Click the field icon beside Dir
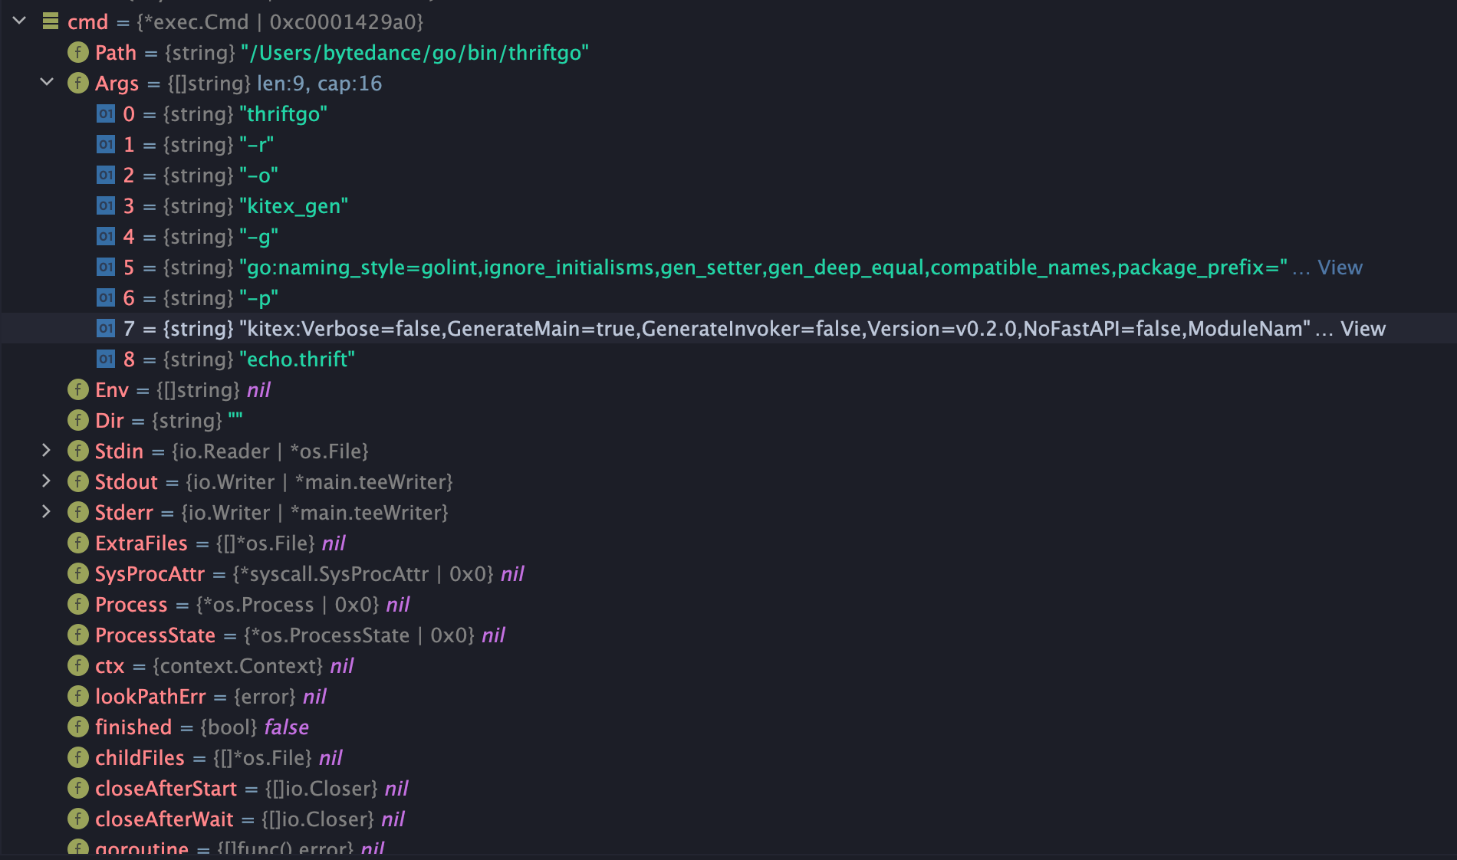 click(x=77, y=421)
